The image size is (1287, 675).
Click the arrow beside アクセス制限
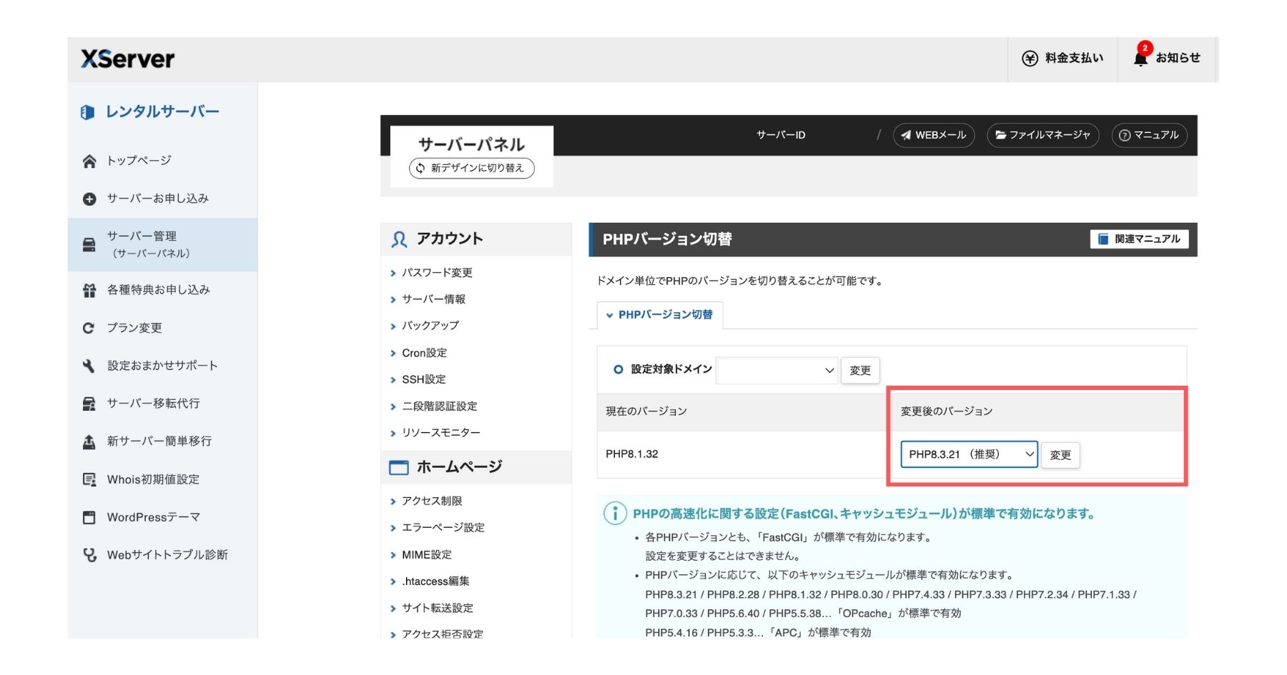click(393, 502)
